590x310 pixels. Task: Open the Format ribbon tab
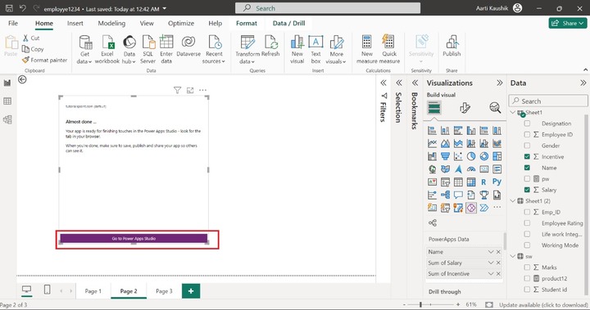point(247,23)
